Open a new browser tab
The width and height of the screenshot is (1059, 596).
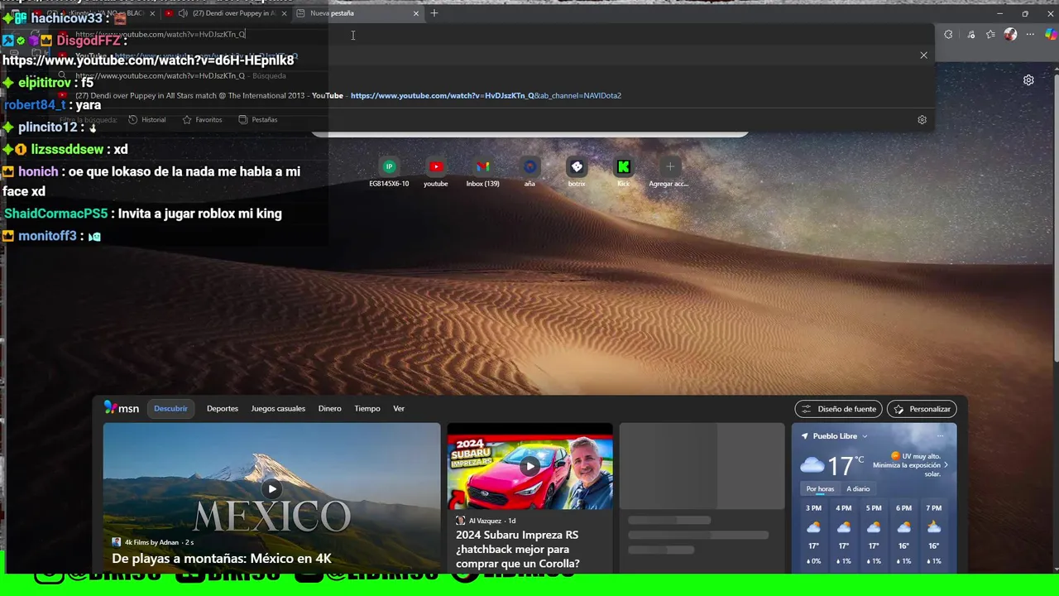pos(434,13)
